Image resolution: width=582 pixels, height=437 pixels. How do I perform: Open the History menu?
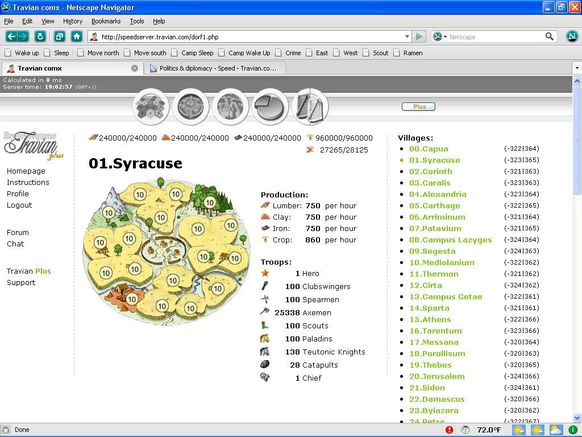[72, 21]
